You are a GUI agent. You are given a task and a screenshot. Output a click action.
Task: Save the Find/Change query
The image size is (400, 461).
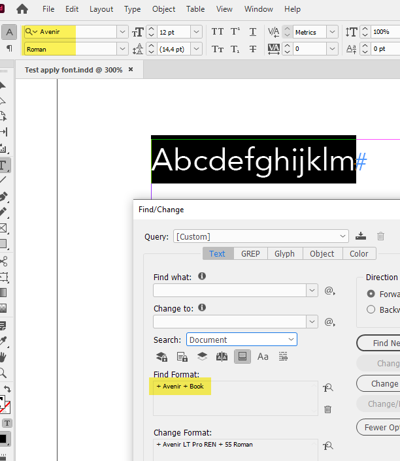pyautogui.click(x=361, y=236)
